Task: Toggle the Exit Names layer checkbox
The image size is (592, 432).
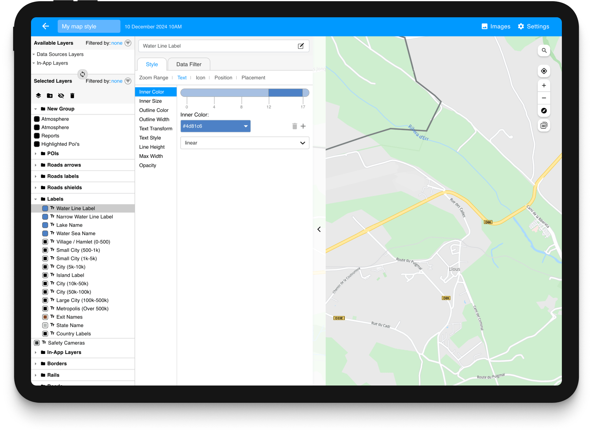Action: 45,317
